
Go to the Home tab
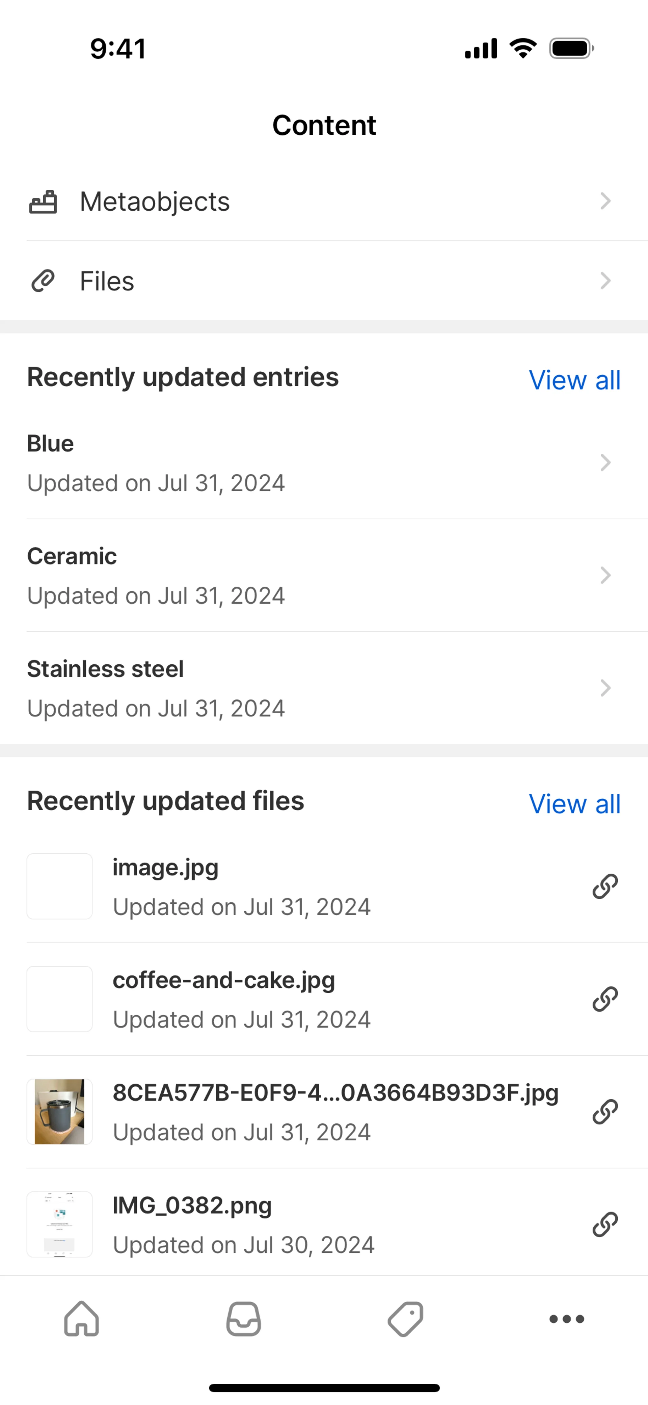[82, 1319]
